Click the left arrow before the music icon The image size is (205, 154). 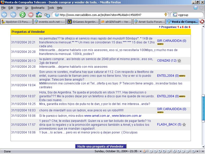pyautogui.click(x=140, y=151)
